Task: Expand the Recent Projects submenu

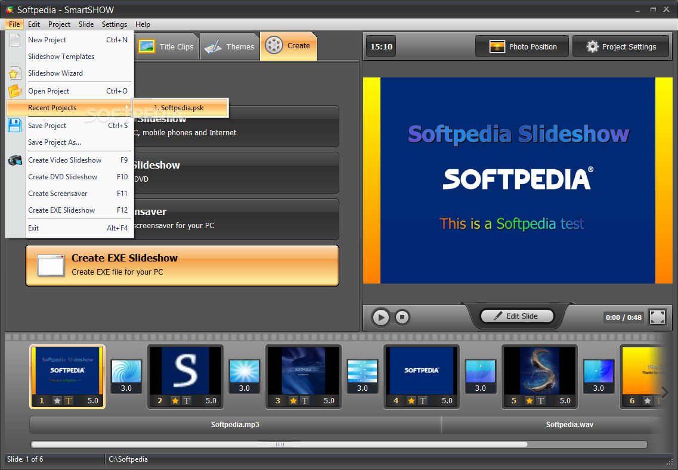Action: 69,108
